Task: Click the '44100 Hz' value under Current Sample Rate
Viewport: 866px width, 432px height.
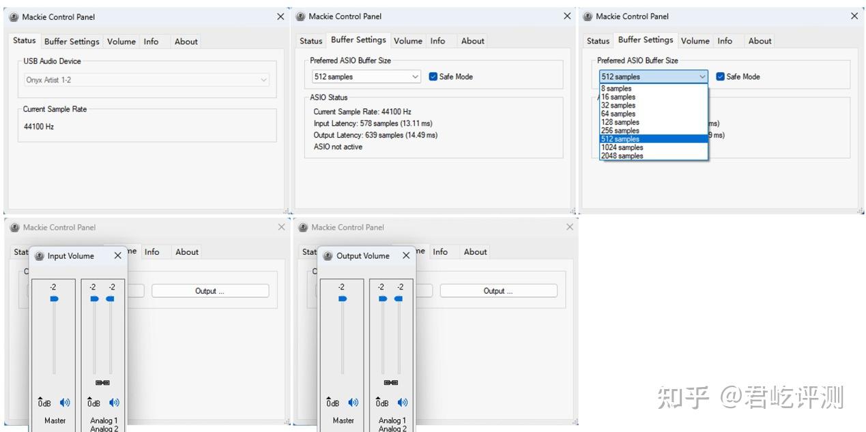Action: pyautogui.click(x=39, y=127)
